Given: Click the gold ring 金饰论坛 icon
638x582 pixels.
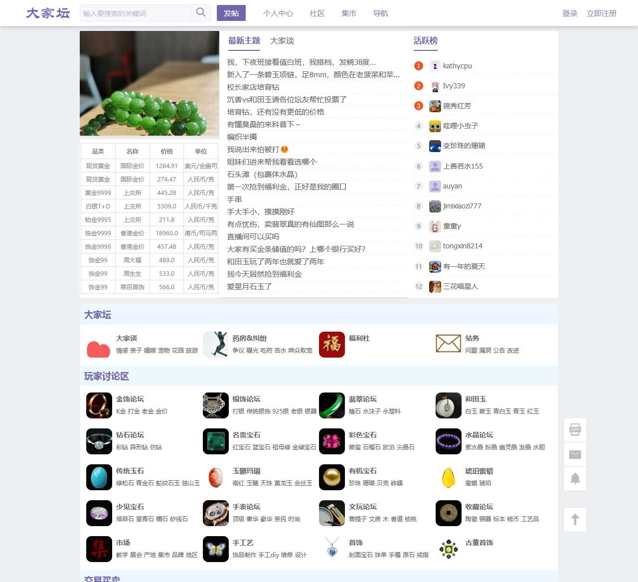Looking at the screenshot, I should [99, 405].
